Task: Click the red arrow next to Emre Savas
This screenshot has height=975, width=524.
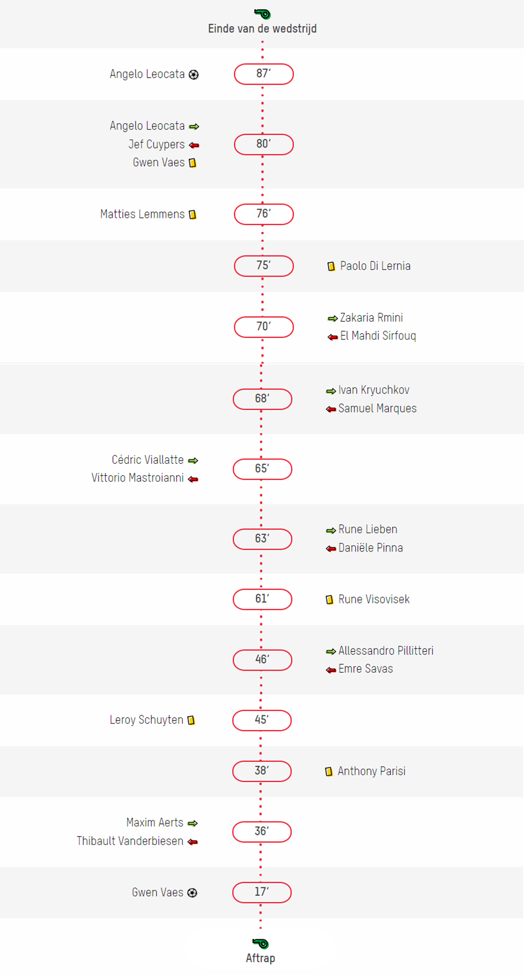Action: (x=331, y=670)
